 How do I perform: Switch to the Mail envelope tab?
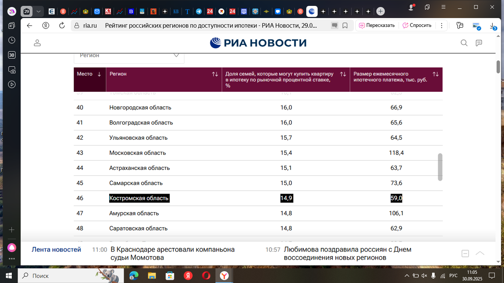[x=97, y=11]
